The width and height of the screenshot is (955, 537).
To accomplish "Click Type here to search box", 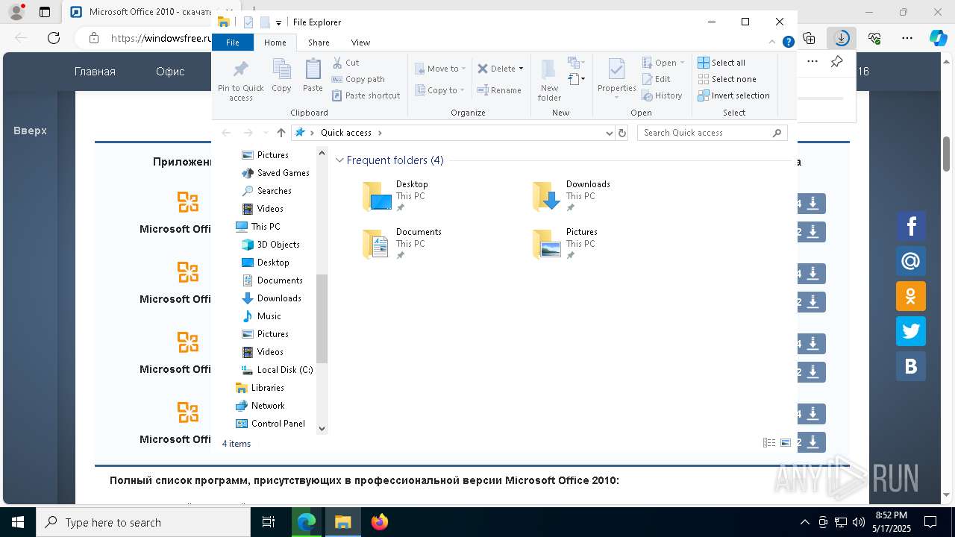I will (143, 522).
